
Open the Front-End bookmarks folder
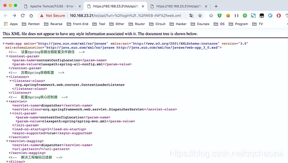pos(78,24)
